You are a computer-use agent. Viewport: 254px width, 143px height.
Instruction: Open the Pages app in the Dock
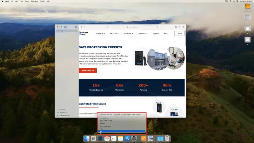tap(144, 139)
